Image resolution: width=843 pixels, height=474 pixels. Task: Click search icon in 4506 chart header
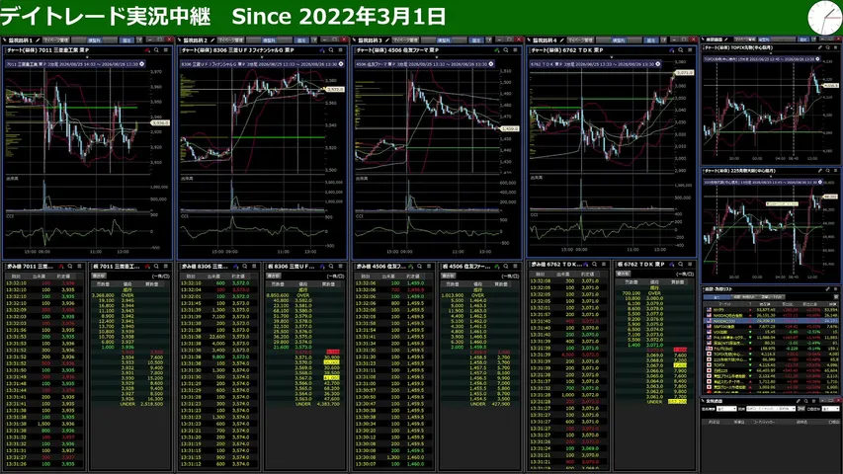tap(505, 50)
